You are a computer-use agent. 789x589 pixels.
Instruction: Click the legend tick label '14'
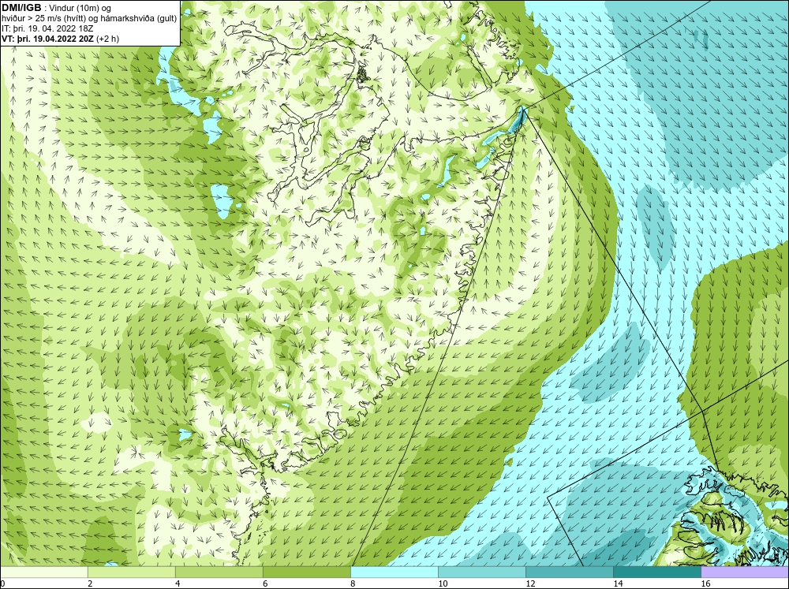(x=618, y=583)
